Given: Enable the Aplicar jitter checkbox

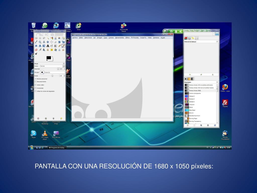Looking at the screenshot, I should (36, 85).
